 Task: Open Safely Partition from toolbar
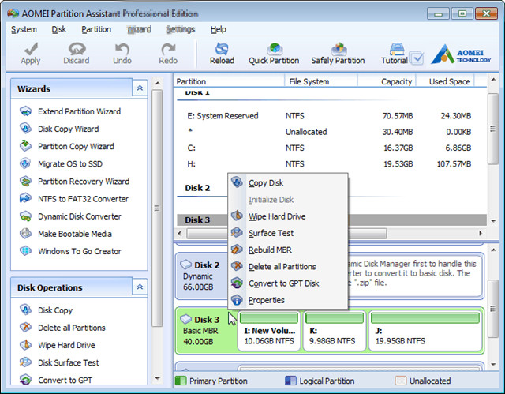click(338, 54)
